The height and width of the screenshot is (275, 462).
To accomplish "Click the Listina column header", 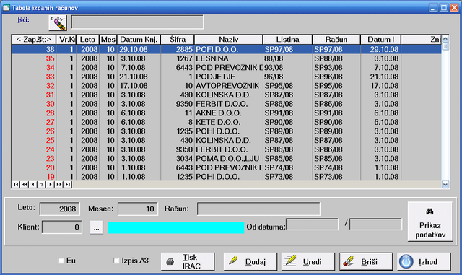I will (287, 39).
